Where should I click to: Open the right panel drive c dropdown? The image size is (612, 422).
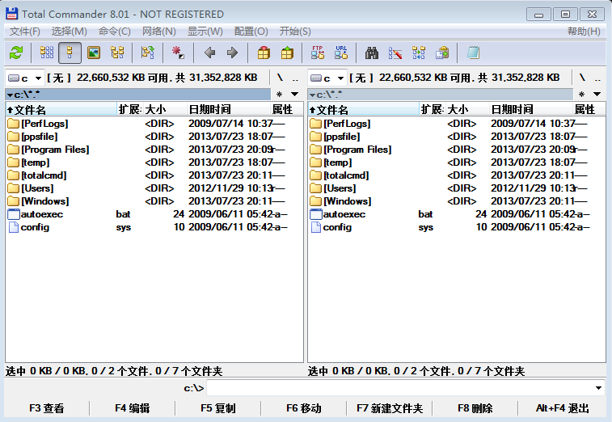[327, 78]
